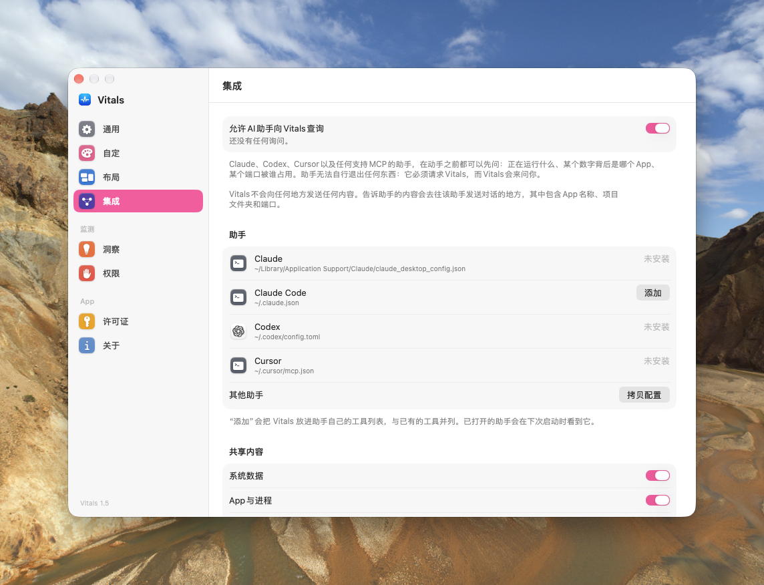Toggle the App 与进程 sharing switch
This screenshot has width=764, height=585.
pyautogui.click(x=657, y=500)
